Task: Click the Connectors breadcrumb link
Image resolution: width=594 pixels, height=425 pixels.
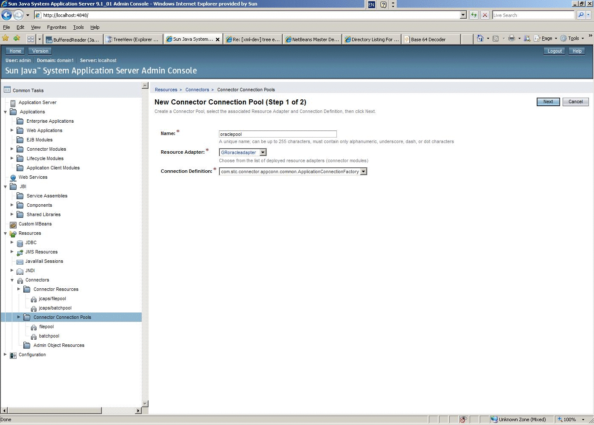Action: (x=197, y=90)
